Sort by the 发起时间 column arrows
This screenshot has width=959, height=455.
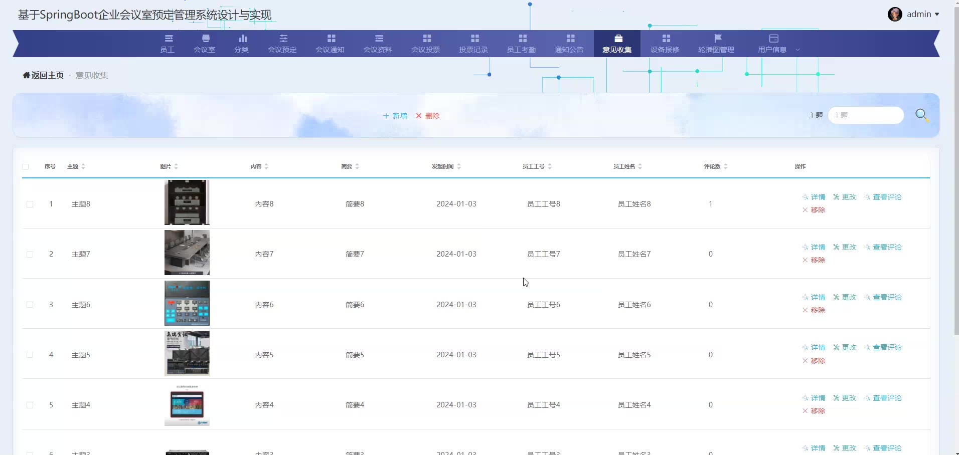point(459,166)
